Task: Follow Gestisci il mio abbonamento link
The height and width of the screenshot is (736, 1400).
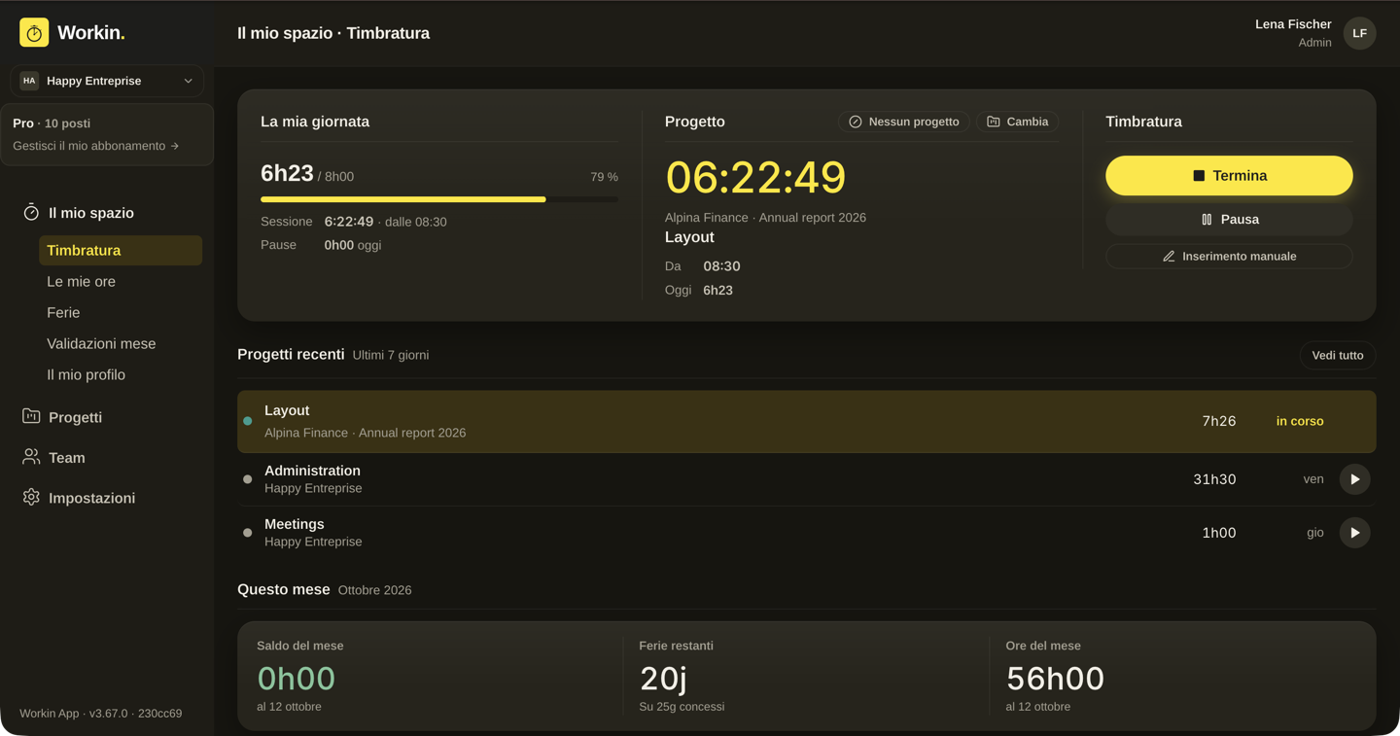Action: [96, 146]
